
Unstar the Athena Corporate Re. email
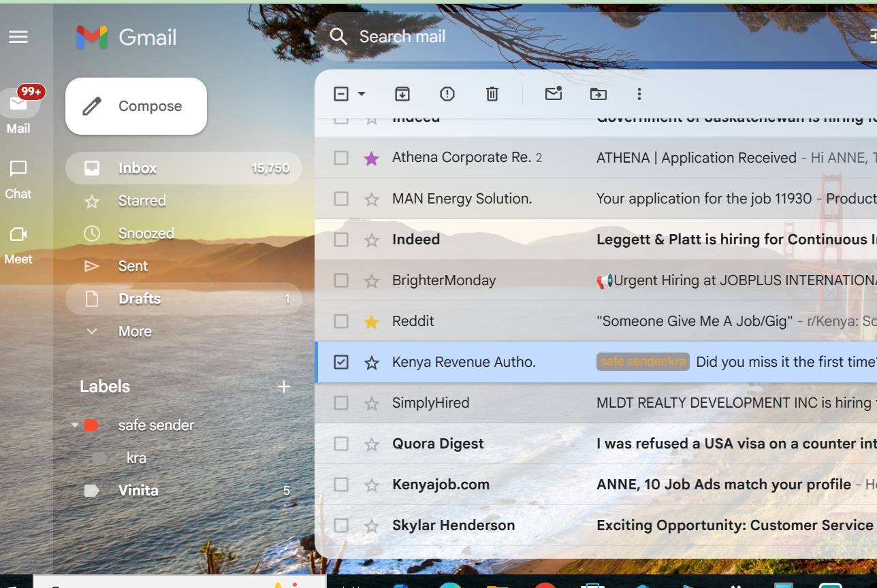coord(371,159)
